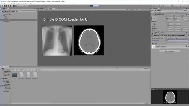Open the Component menu
Image resolution: width=189 pixels, height=106 pixels.
21,4
